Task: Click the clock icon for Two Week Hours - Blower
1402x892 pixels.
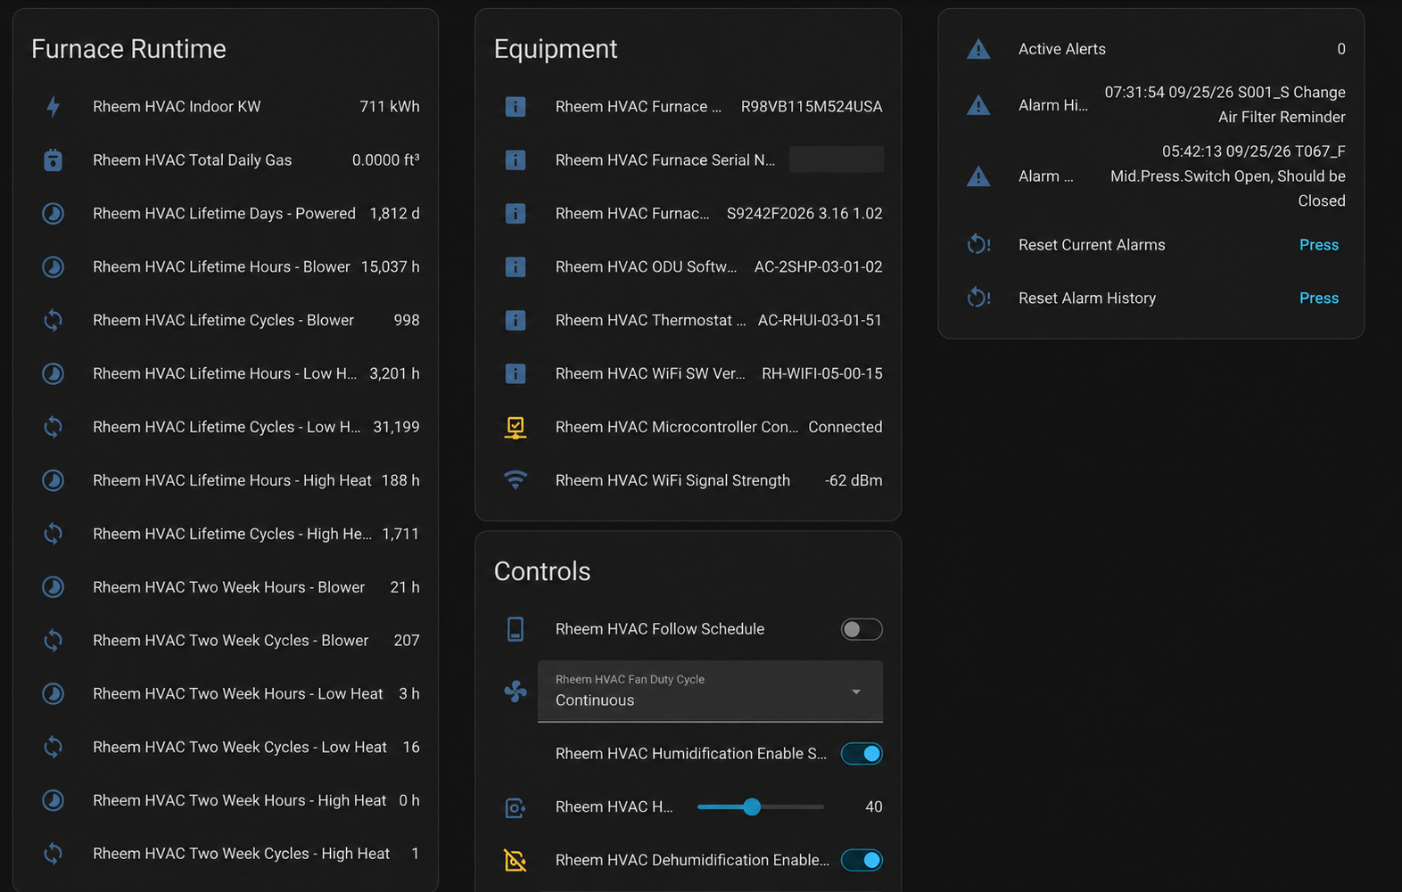Action: point(54,587)
